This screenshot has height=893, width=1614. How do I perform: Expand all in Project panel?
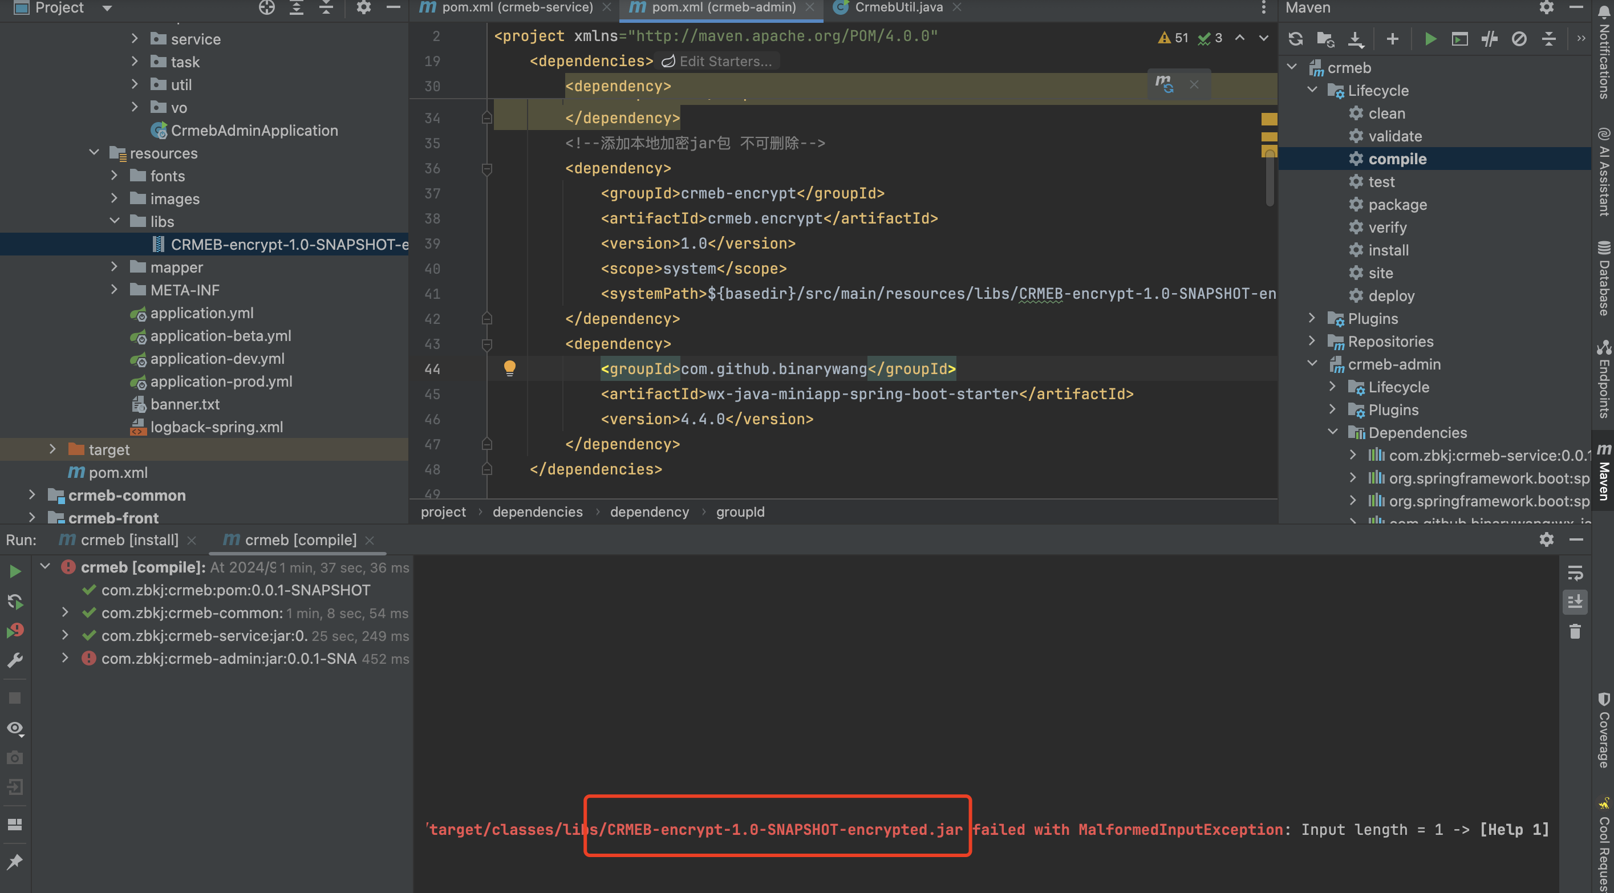coord(297,7)
